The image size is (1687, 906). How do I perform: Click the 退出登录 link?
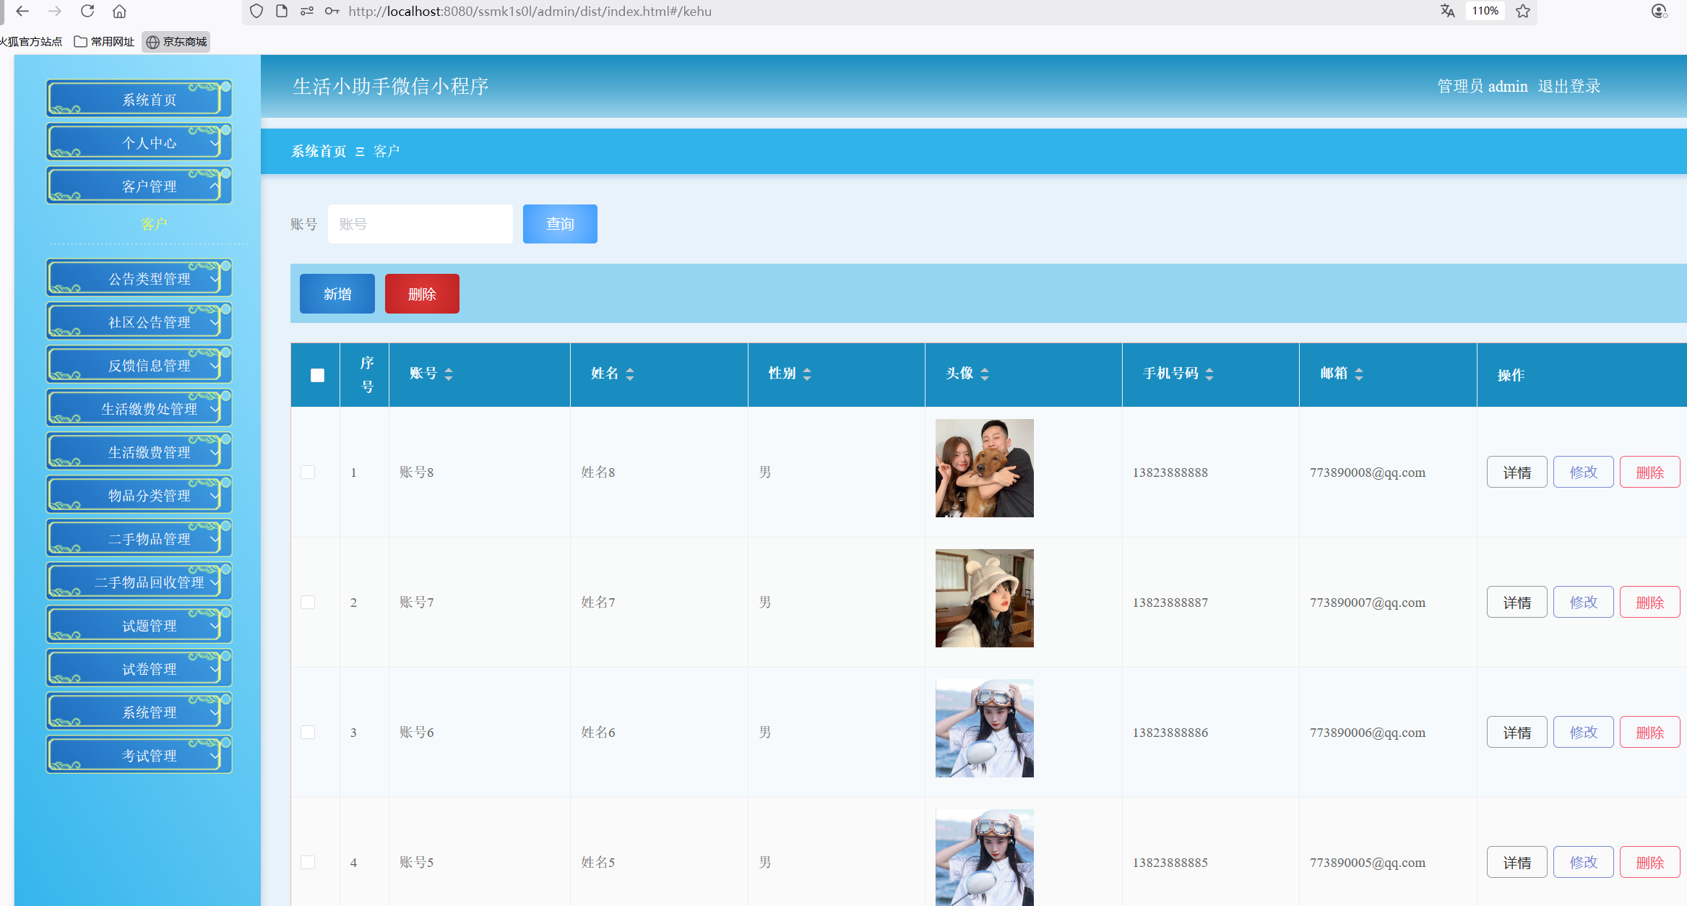(1569, 86)
